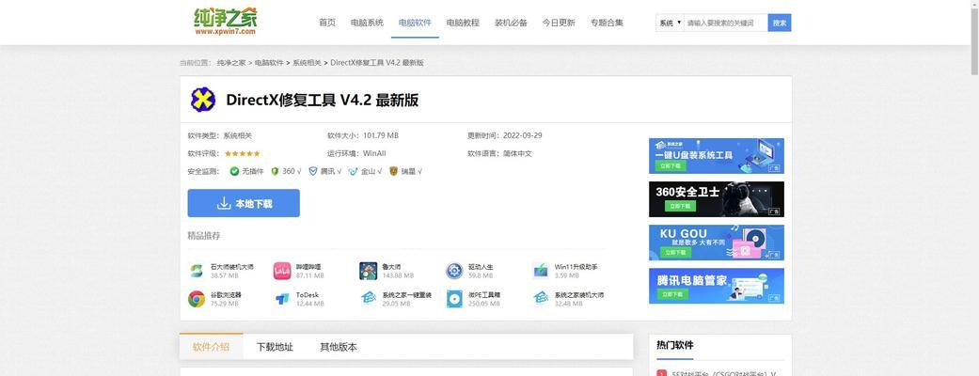Image resolution: width=979 pixels, height=376 pixels.
Task: Open the 360安全卫士 banner ad
Action: click(x=717, y=199)
